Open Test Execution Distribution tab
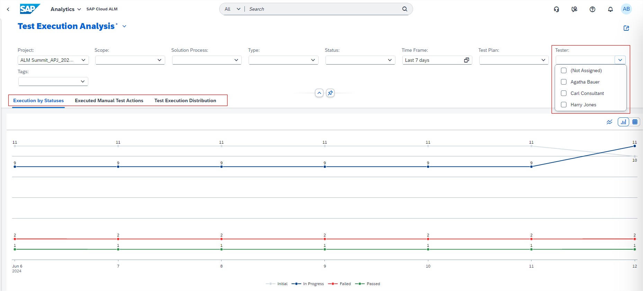The height and width of the screenshot is (291, 643). [x=185, y=100]
